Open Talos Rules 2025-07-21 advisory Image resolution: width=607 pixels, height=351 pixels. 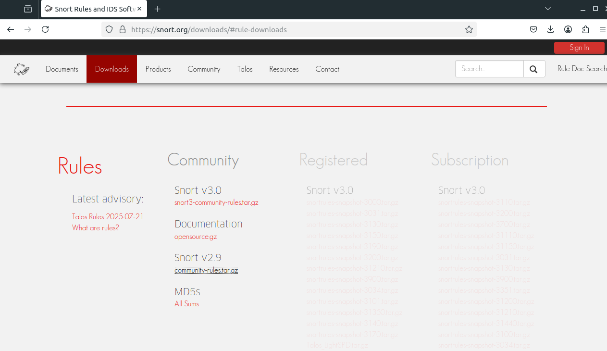click(x=108, y=216)
